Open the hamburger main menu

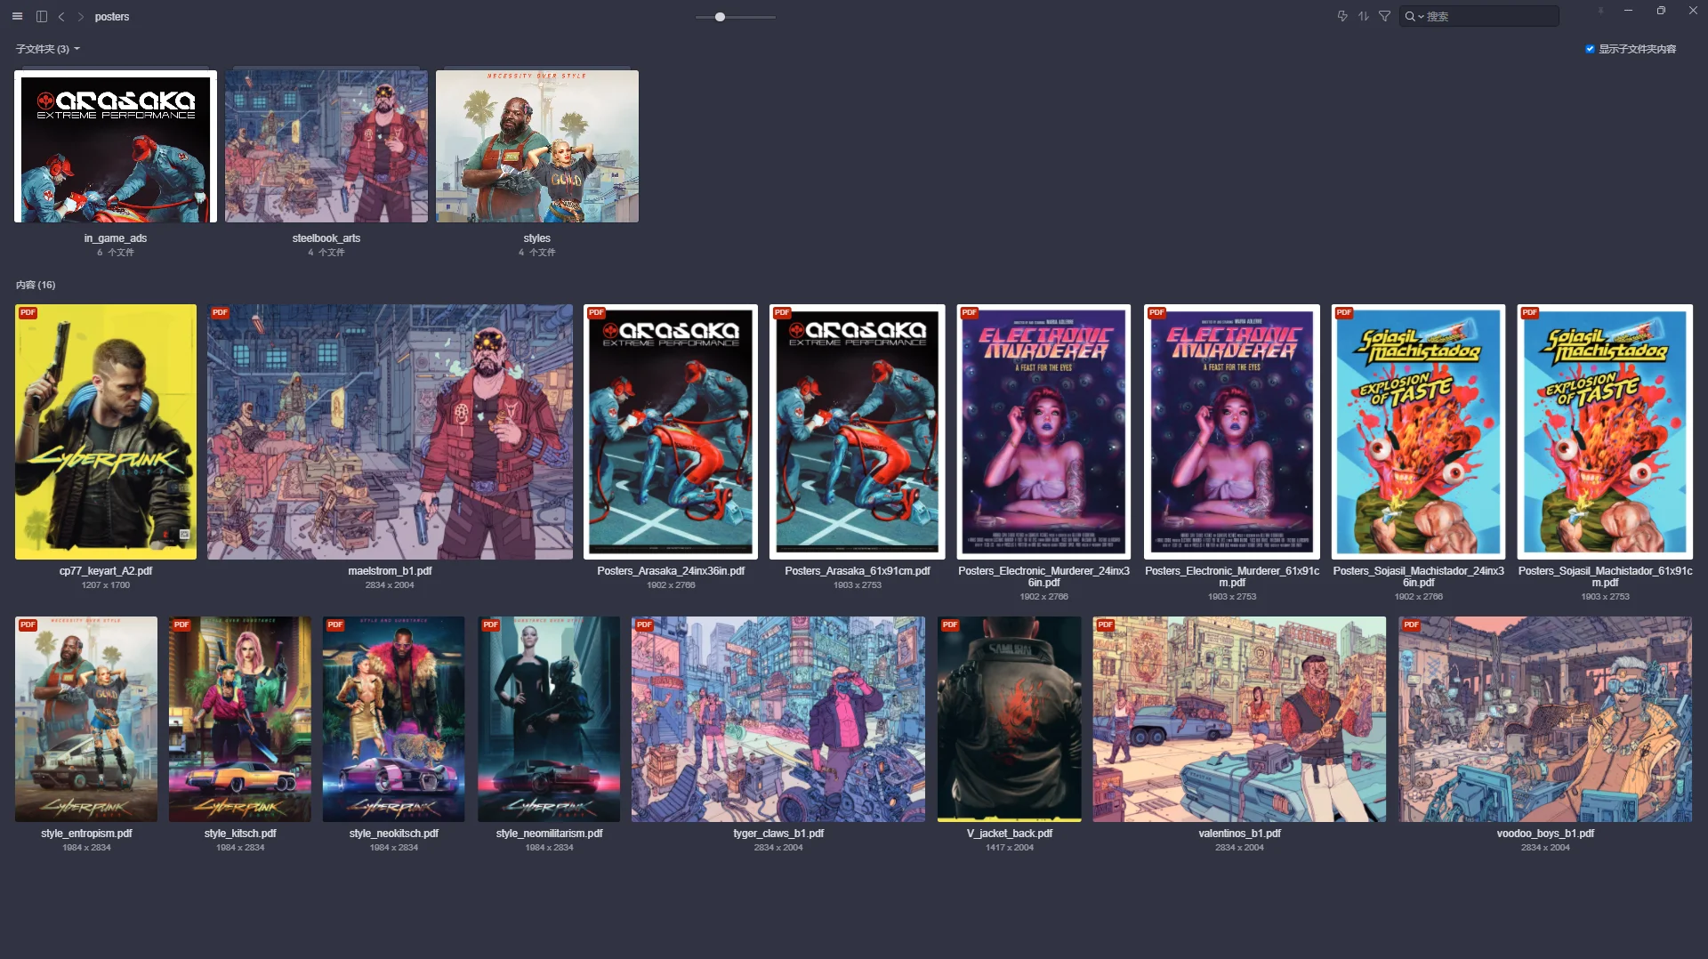17,16
